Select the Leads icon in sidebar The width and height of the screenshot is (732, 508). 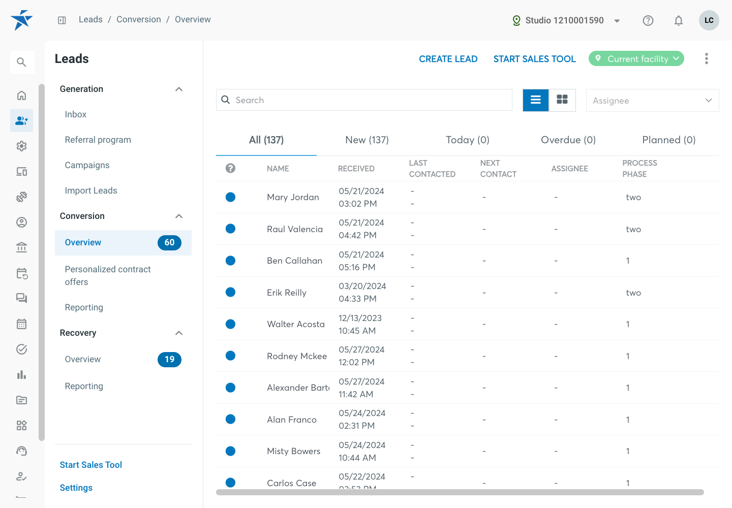21,121
